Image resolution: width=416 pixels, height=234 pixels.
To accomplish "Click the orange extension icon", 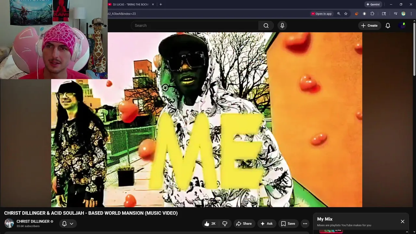I will [357, 14].
